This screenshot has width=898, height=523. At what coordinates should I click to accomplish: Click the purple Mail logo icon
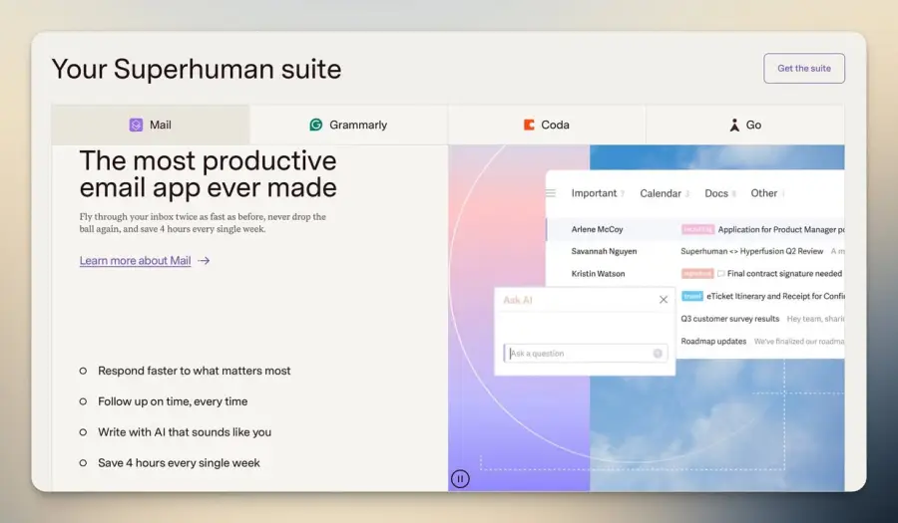tap(136, 125)
